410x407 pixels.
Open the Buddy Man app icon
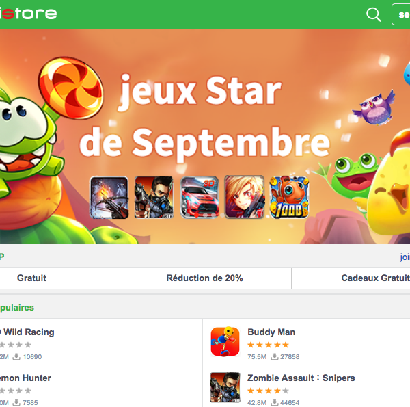click(225, 341)
